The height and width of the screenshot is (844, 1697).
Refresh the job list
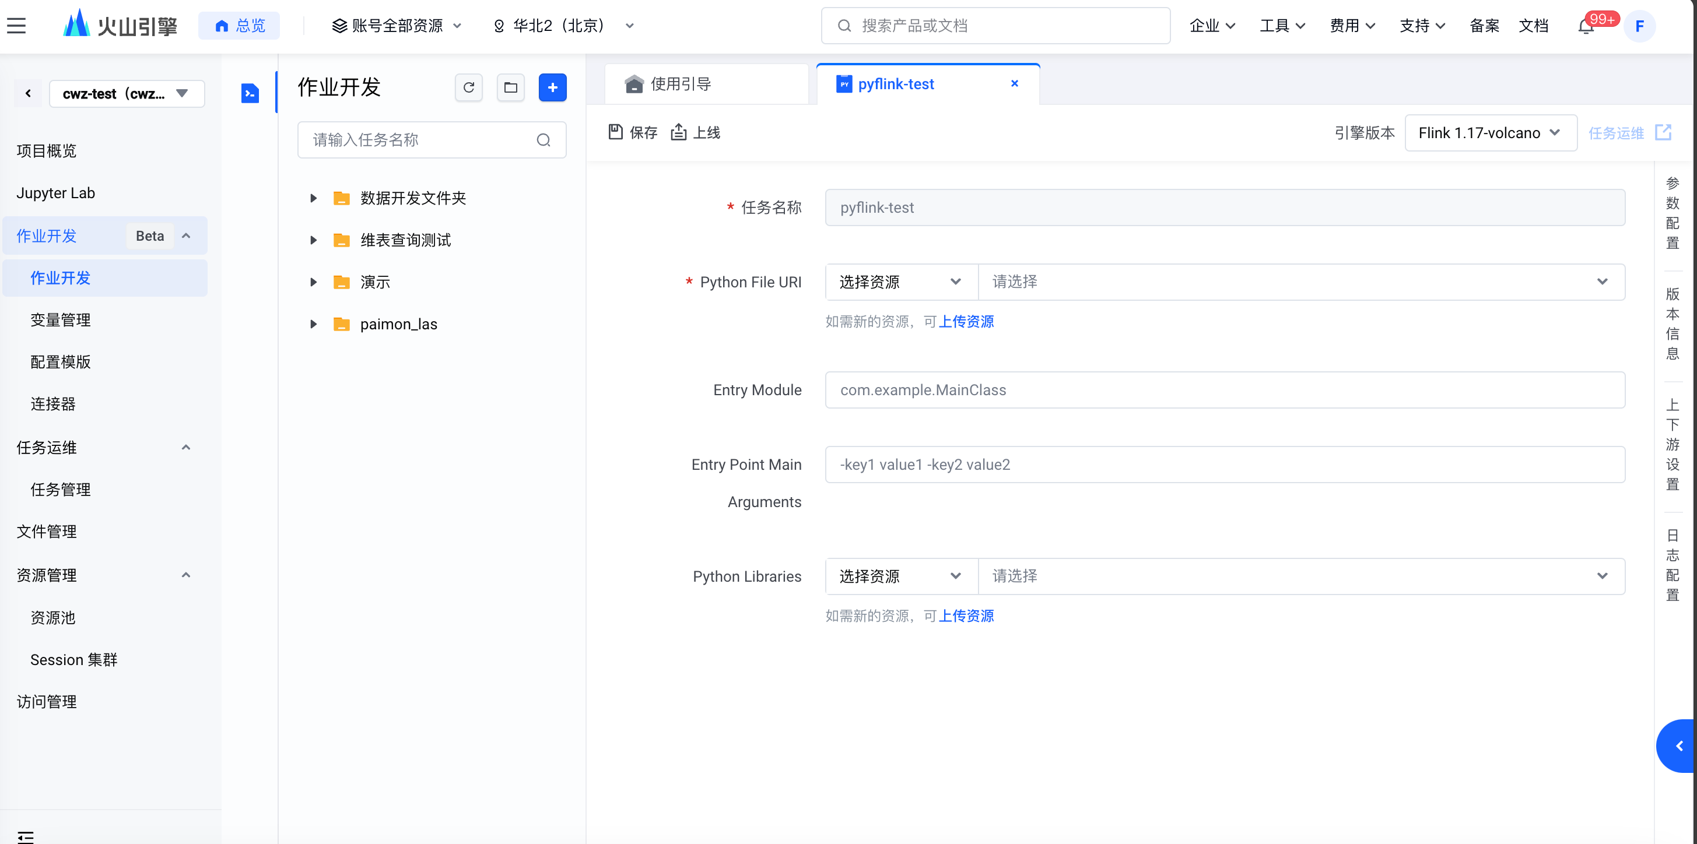(468, 87)
